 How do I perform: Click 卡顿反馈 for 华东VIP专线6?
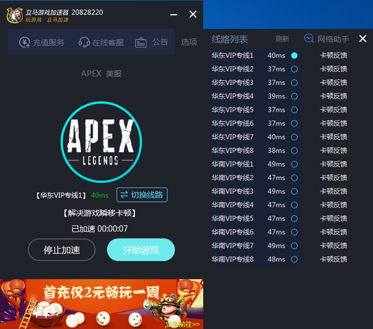tap(333, 123)
